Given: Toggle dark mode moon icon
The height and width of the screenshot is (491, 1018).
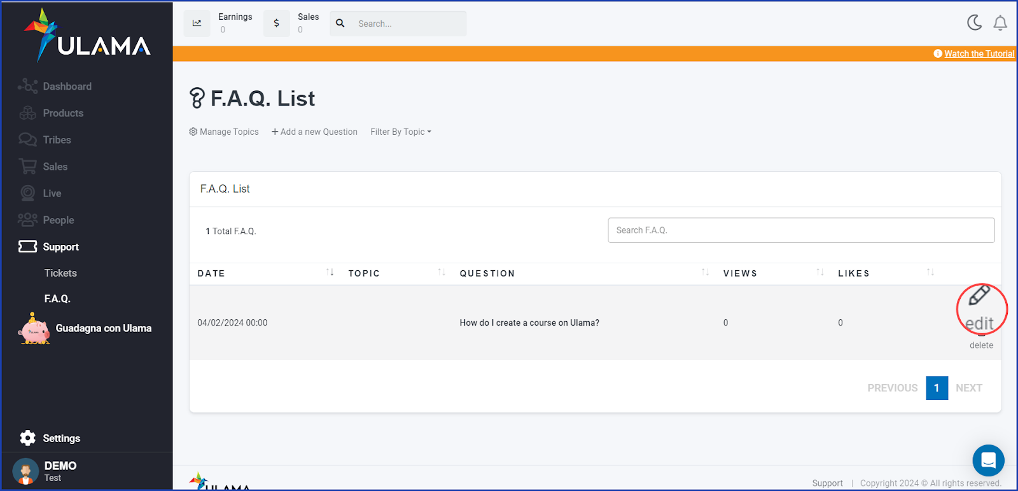Looking at the screenshot, I should click(x=975, y=23).
